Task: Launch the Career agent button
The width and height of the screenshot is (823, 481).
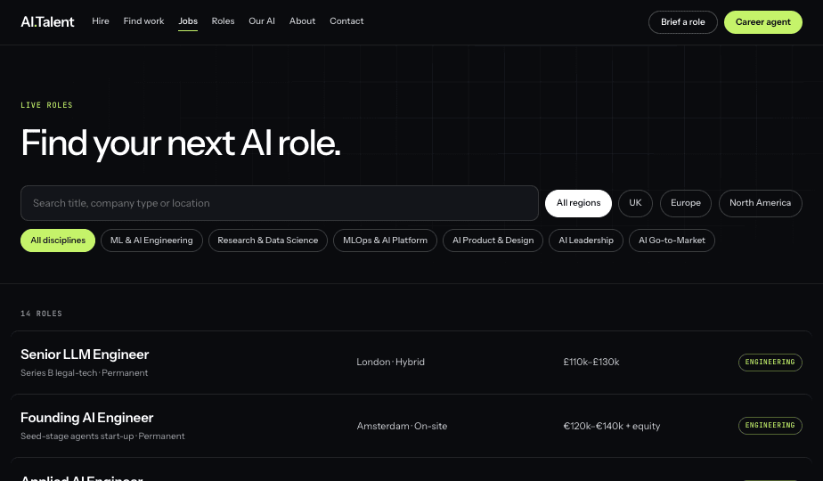Action: (x=763, y=22)
